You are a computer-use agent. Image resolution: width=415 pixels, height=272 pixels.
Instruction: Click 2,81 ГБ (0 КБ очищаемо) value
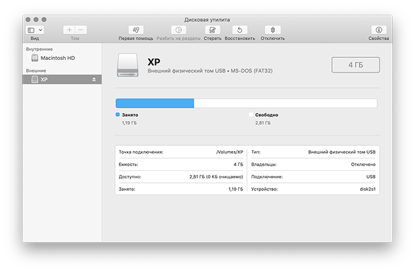tap(216, 177)
